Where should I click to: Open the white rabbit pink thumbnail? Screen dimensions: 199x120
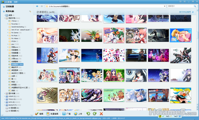114,35
